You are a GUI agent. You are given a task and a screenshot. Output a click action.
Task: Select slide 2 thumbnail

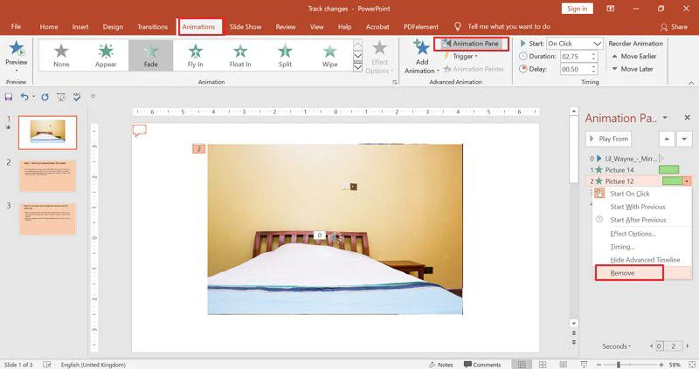[48, 176]
